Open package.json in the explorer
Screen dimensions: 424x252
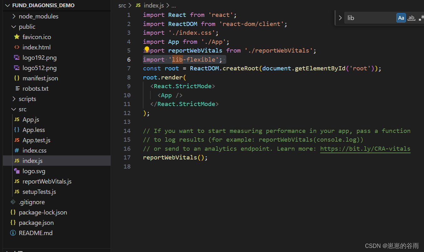(36, 223)
